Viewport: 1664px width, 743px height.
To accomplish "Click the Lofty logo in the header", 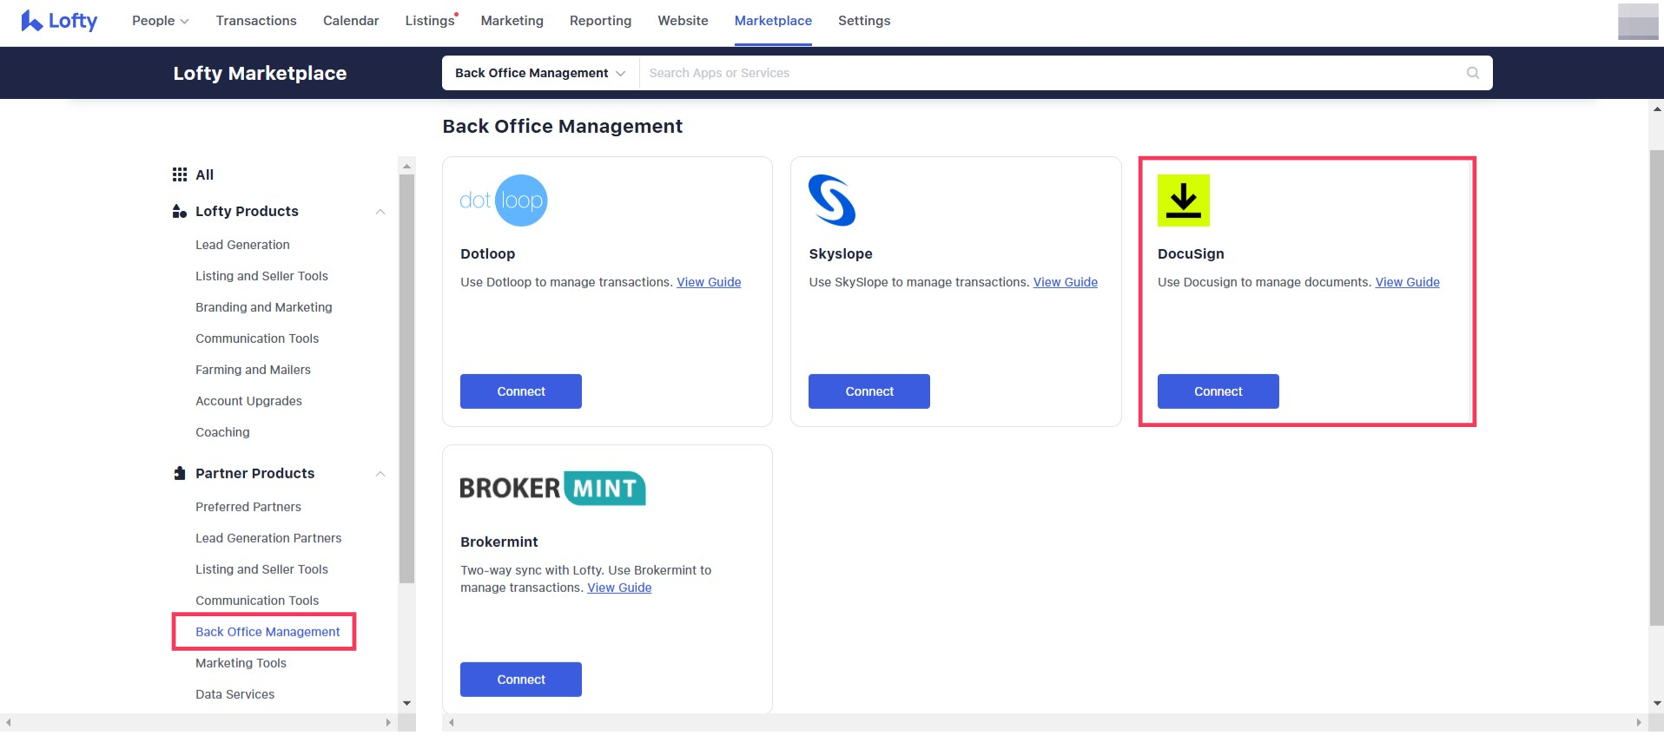I will (x=59, y=21).
